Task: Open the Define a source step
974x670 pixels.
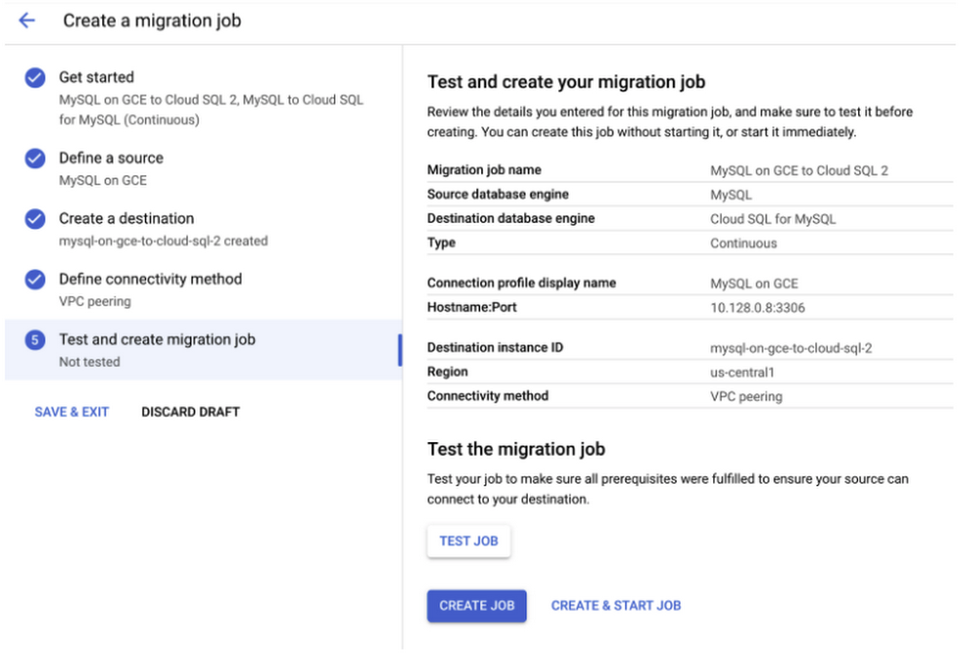Action: [x=111, y=158]
